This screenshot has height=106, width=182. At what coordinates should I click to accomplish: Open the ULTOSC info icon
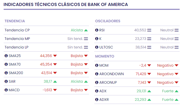click(97, 47)
